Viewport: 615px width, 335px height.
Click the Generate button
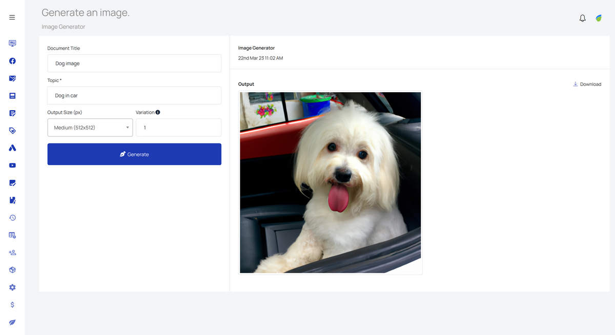134,154
